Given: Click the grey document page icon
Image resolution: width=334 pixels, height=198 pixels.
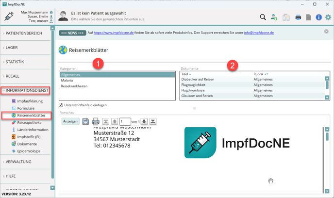Looking at the screenshot, I should point(308,17).
